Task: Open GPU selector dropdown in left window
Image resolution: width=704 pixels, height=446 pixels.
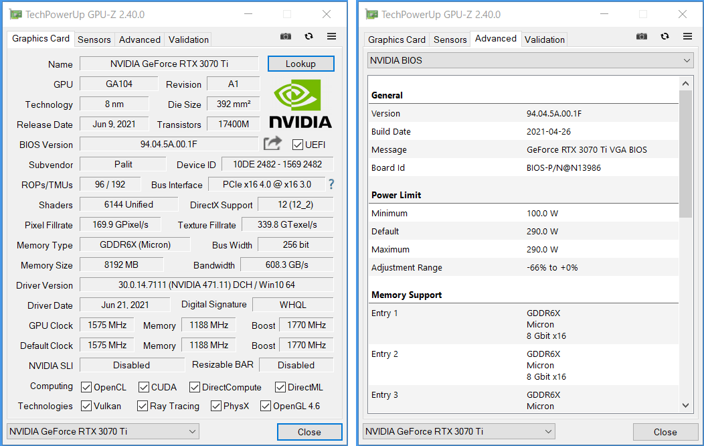Action: pyautogui.click(x=103, y=432)
